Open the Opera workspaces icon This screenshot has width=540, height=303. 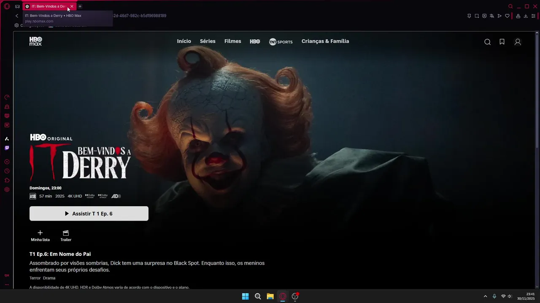click(17, 6)
